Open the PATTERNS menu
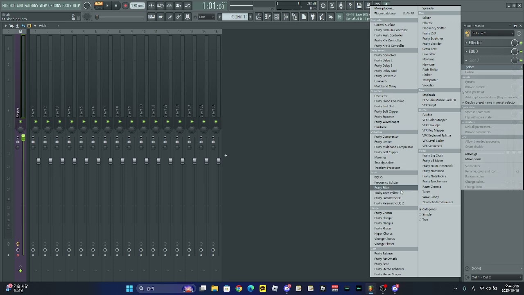The width and height of the screenshot is (524, 295). 31,6
